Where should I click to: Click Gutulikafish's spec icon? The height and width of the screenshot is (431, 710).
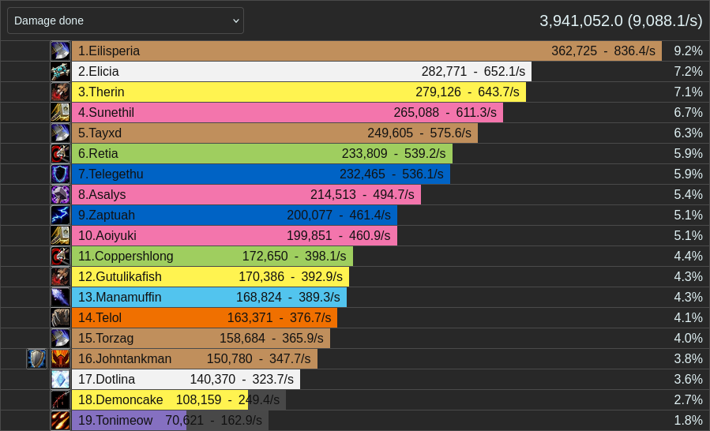(60, 276)
